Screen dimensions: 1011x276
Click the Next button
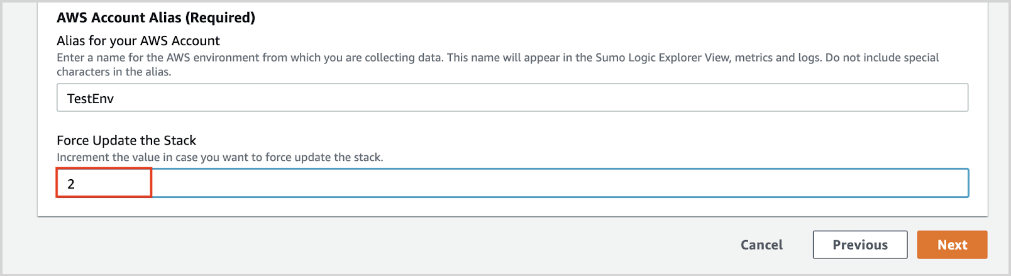[952, 245]
